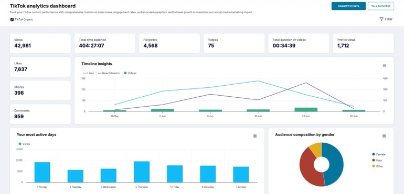404x194 pixels.
Task: Open the Filter control
Action: tap(386, 19)
